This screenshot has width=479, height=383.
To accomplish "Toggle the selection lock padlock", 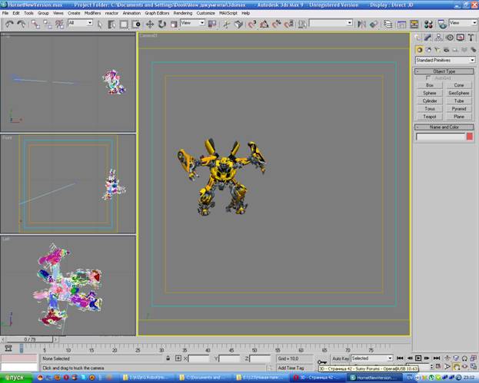I will (168, 358).
